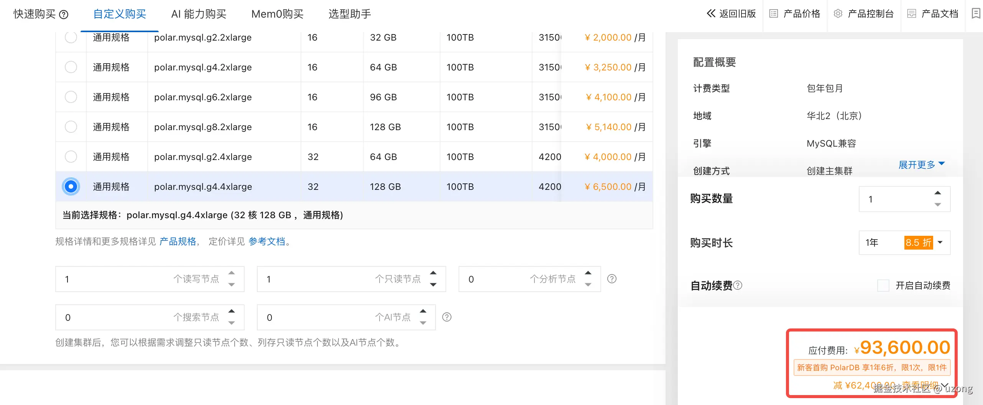Screen dimensions: 983x405
Task: Open the 选型助手 tab
Action: (350, 14)
